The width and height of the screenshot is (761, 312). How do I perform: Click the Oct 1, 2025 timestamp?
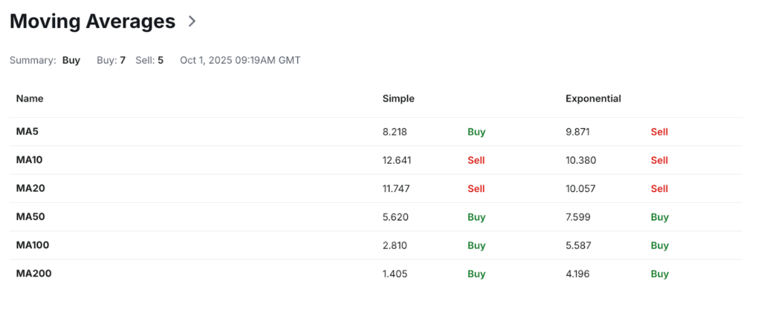pos(240,60)
